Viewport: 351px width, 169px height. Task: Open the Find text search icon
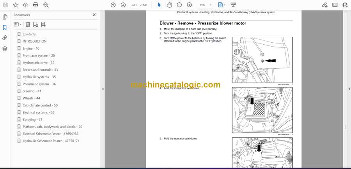pos(46,5)
